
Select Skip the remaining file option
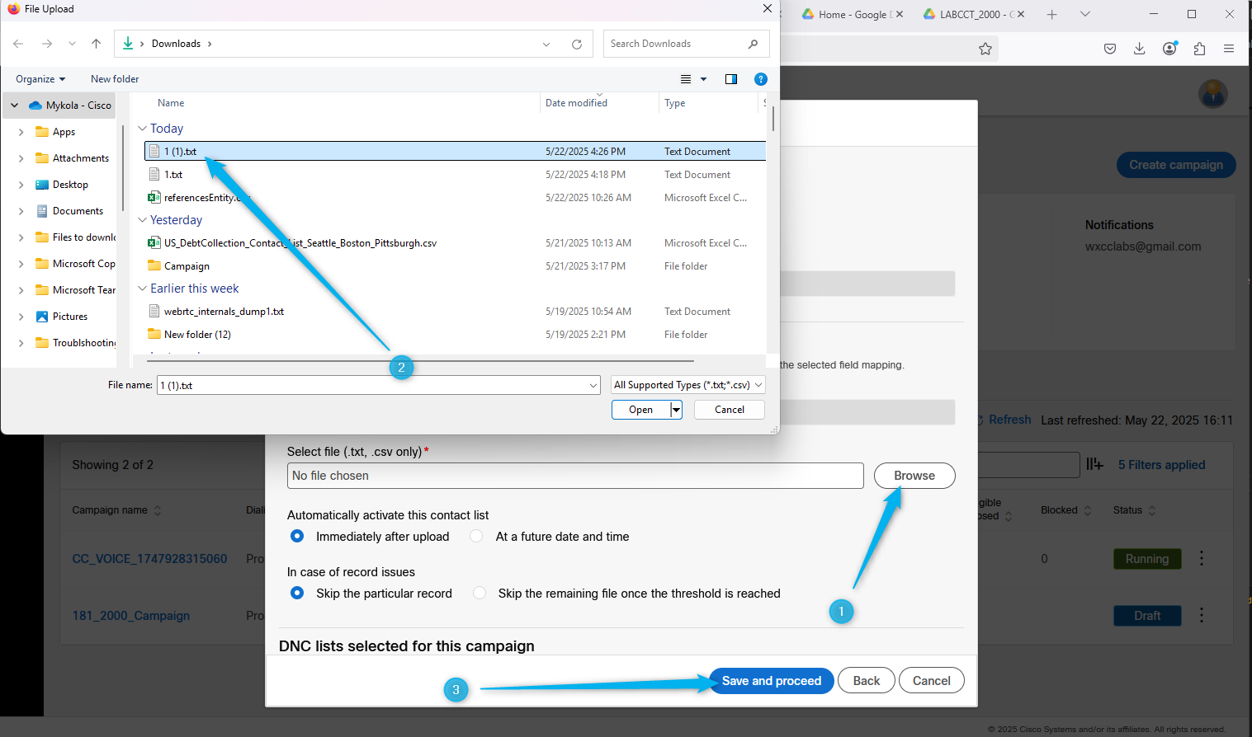[x=480, y=594]
